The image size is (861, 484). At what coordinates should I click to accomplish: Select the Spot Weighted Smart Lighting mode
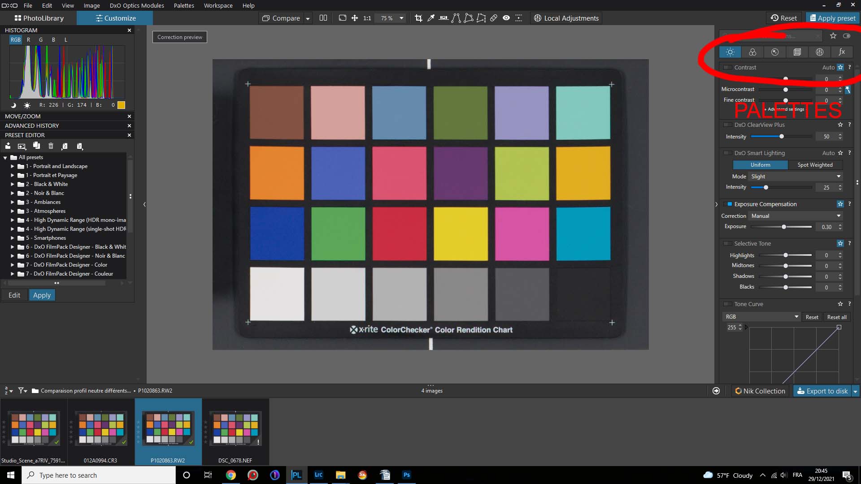pos(815,165)
